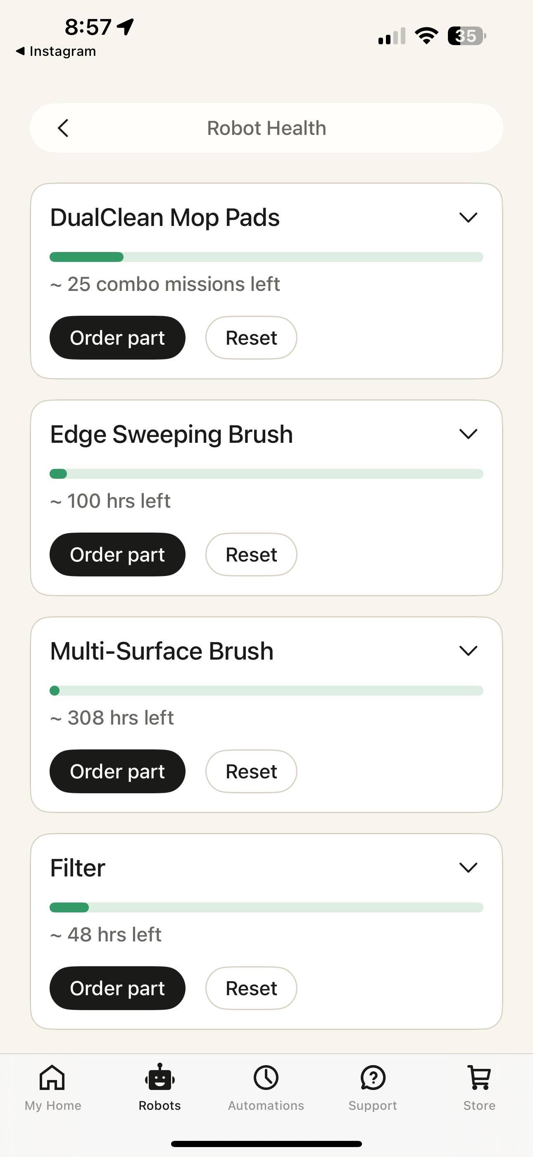This screenshot has height=1157, width=533.
Task: Return to Instagram via status bar link
Action: (56, 51)
